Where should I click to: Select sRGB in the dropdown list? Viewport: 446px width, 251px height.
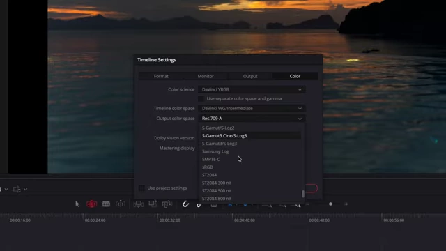point(250,167)
